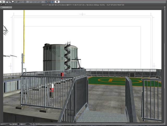The width and height of the screenshot is (167, 126).
Task: Click the 19.0 zoom value field
Action: click(x=10, y=124)
